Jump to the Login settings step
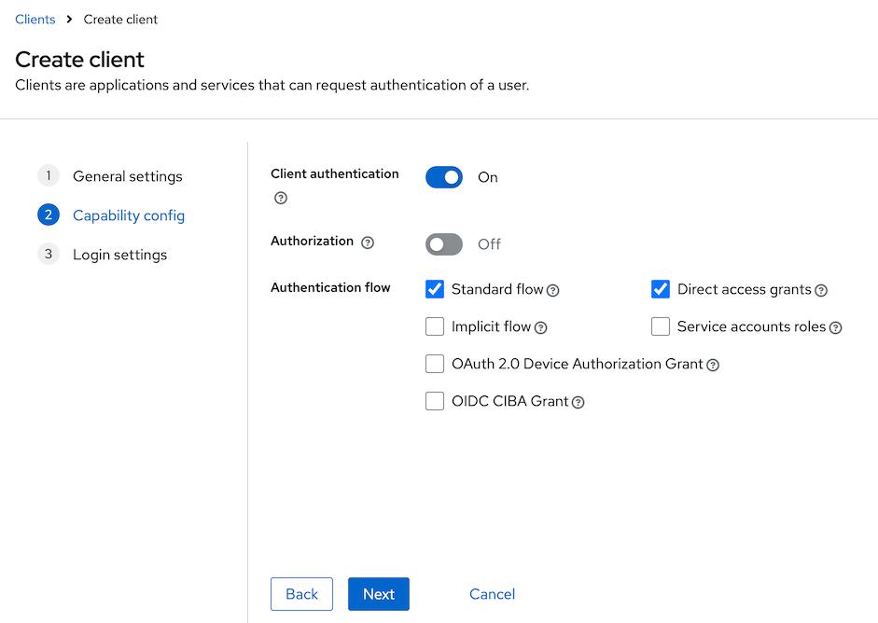Image resolution: width=878 pixels, height=623 pixels. tap(119, 255)
